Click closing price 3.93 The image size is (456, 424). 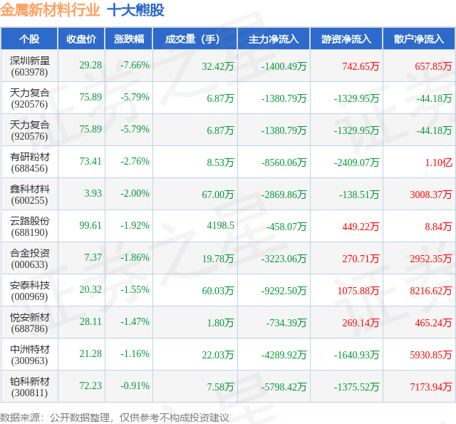(x=93, y=193)
